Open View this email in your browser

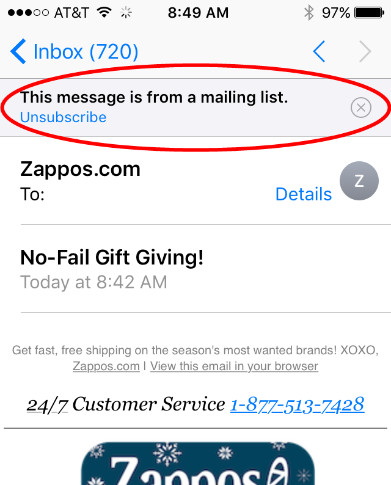pyautogui.click(x=234, y=366)
